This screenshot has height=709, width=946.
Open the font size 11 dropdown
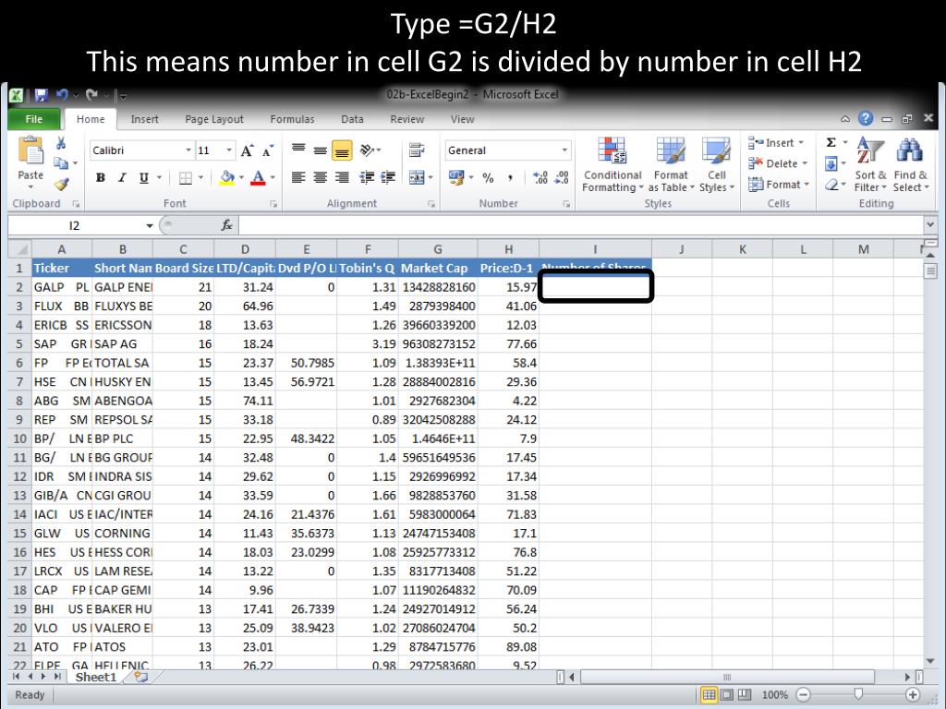pyautogui.click(x=229, y=150)
